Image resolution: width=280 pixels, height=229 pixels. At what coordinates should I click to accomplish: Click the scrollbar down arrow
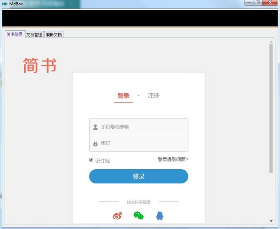(x=271, y=221)
